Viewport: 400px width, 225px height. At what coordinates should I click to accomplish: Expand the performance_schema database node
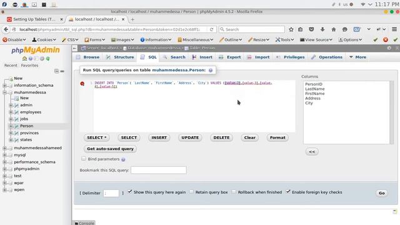pyautogui.click(x=4, y=162)
